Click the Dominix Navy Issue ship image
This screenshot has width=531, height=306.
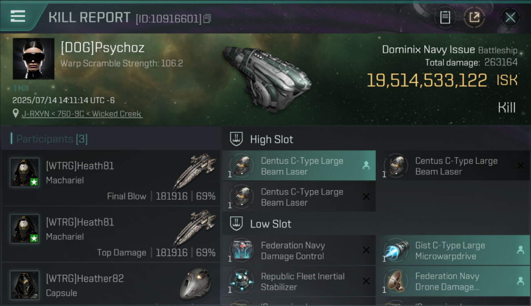pos(265,77)
